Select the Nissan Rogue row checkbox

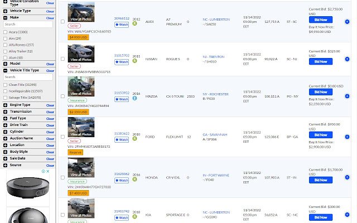pyautogui.click(x=62, y=59)
